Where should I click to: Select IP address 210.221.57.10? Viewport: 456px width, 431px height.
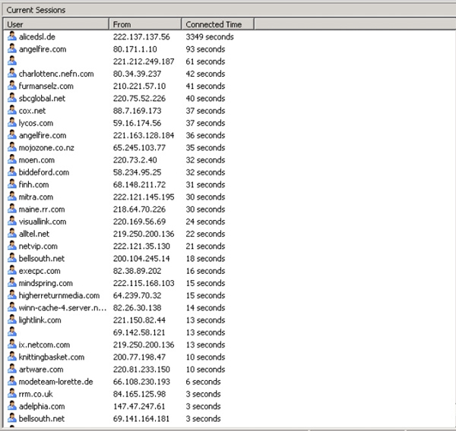(139, 86)
